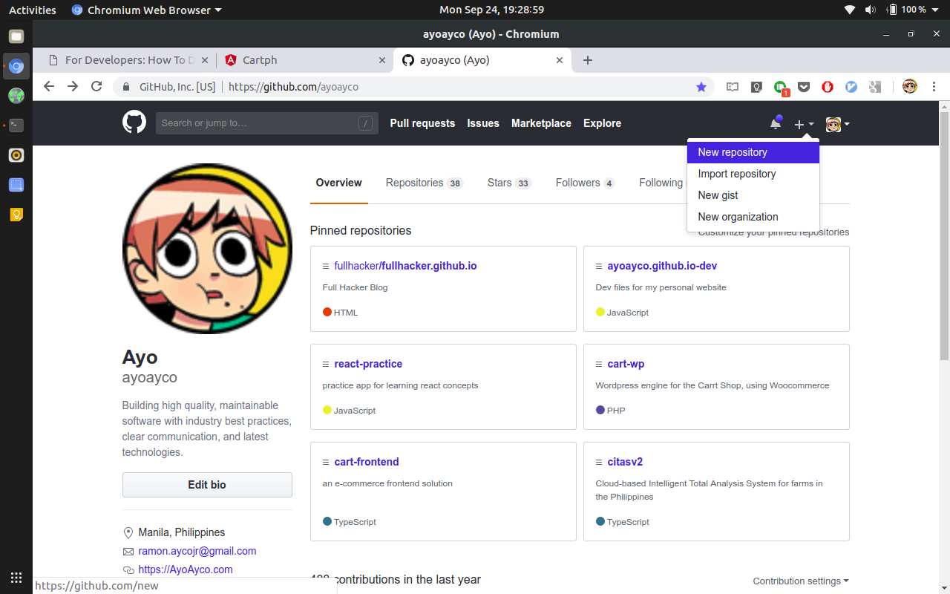Click the large profile avatar picture

207,249
